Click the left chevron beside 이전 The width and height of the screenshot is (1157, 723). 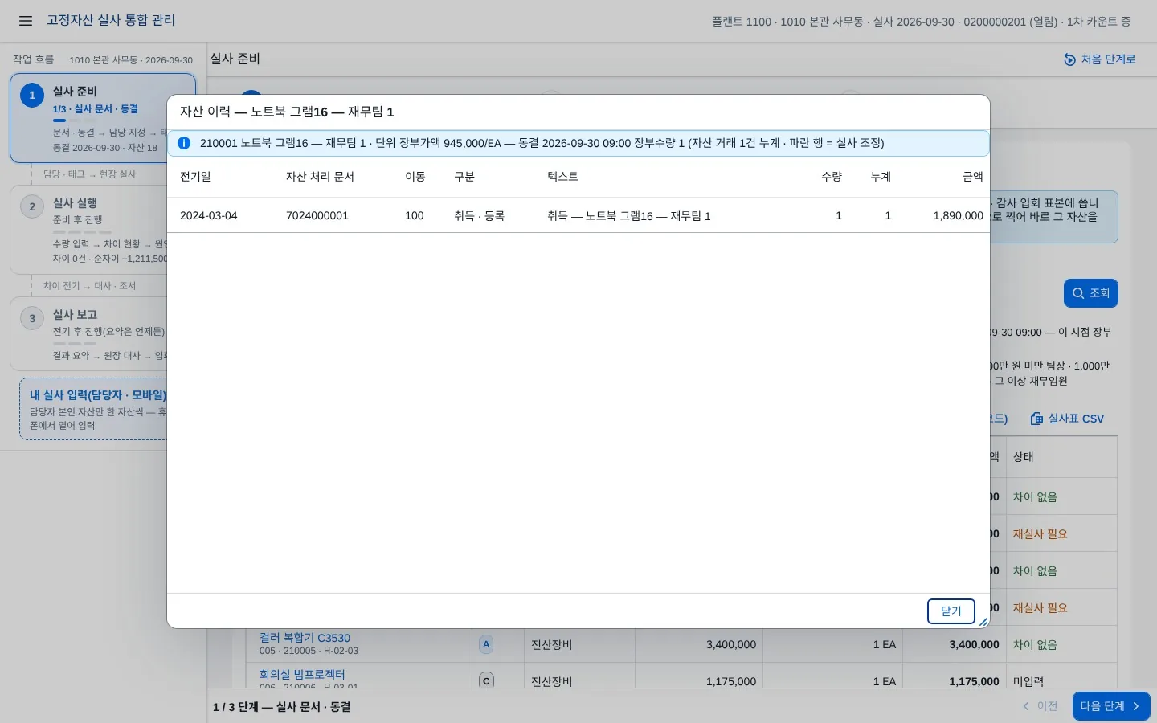(1026, 706)
